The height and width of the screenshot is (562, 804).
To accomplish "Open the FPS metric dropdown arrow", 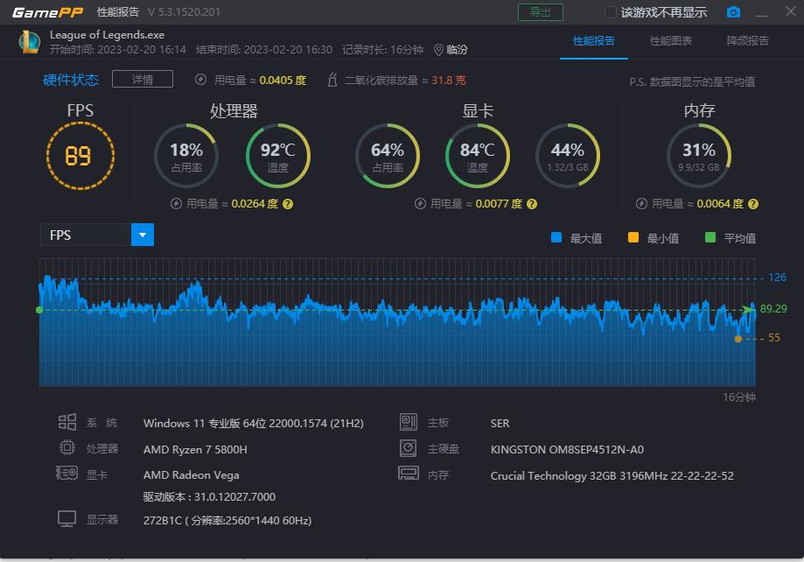I will 143,235.
